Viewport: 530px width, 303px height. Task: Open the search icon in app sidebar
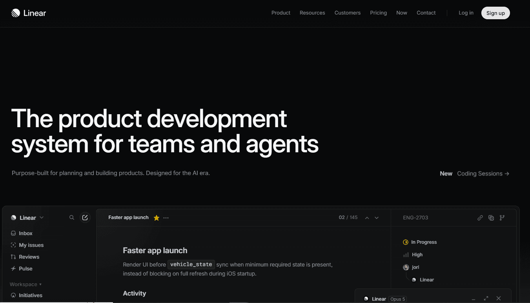tap(72, 217)
